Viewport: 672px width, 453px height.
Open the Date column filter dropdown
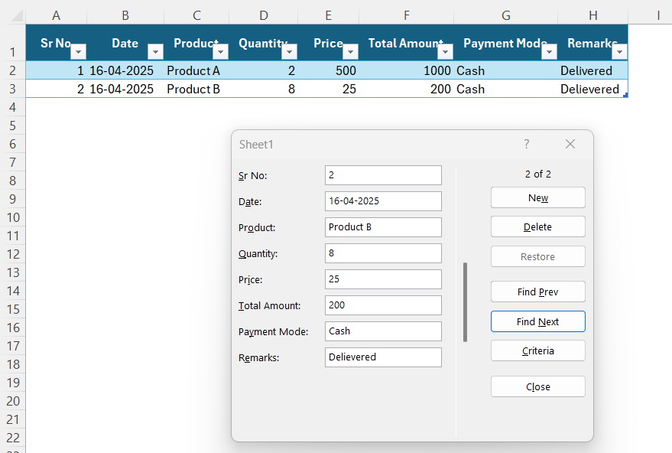pos(155,52)
